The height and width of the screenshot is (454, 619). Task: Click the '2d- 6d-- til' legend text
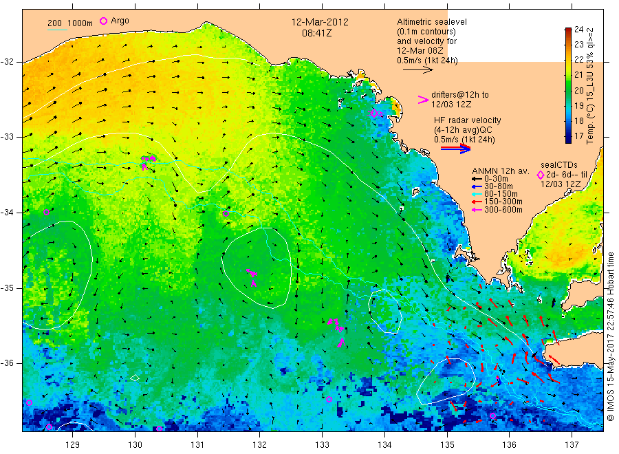click(567, 175)
